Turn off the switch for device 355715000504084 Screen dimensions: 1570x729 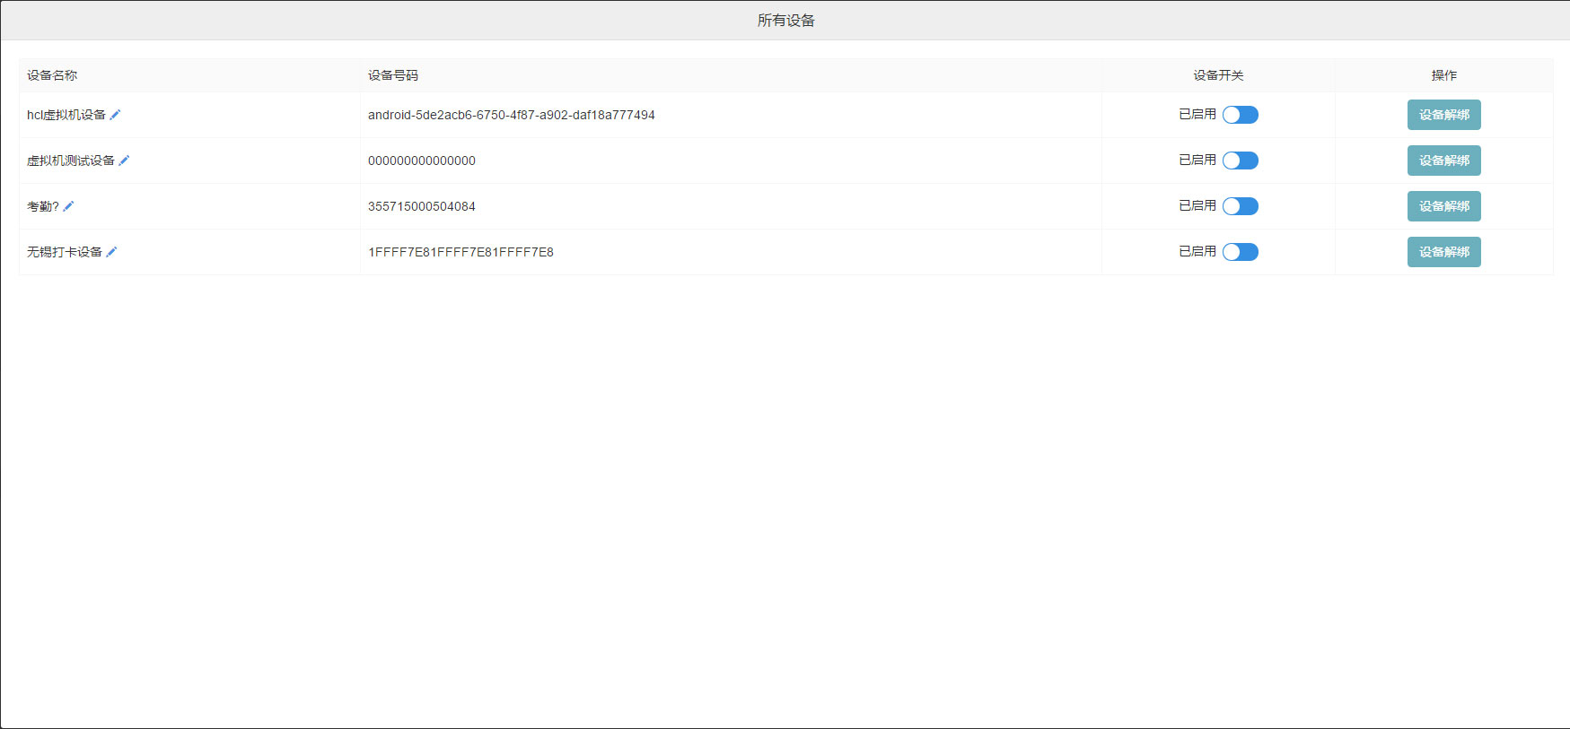pyautogui.click(x=1240, y=206)
